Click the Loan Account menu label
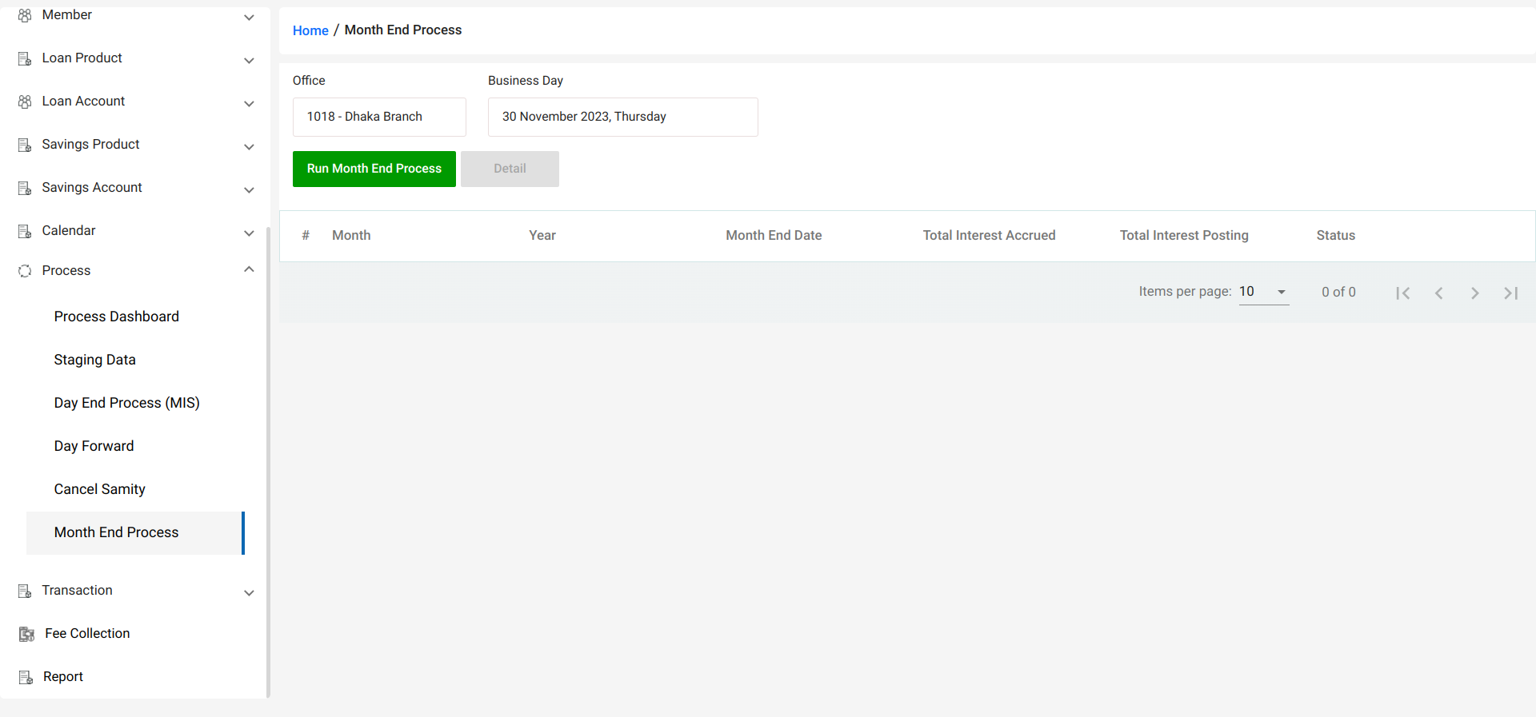The width and height of the screenshot is (1536, 717). pos(83,101)
